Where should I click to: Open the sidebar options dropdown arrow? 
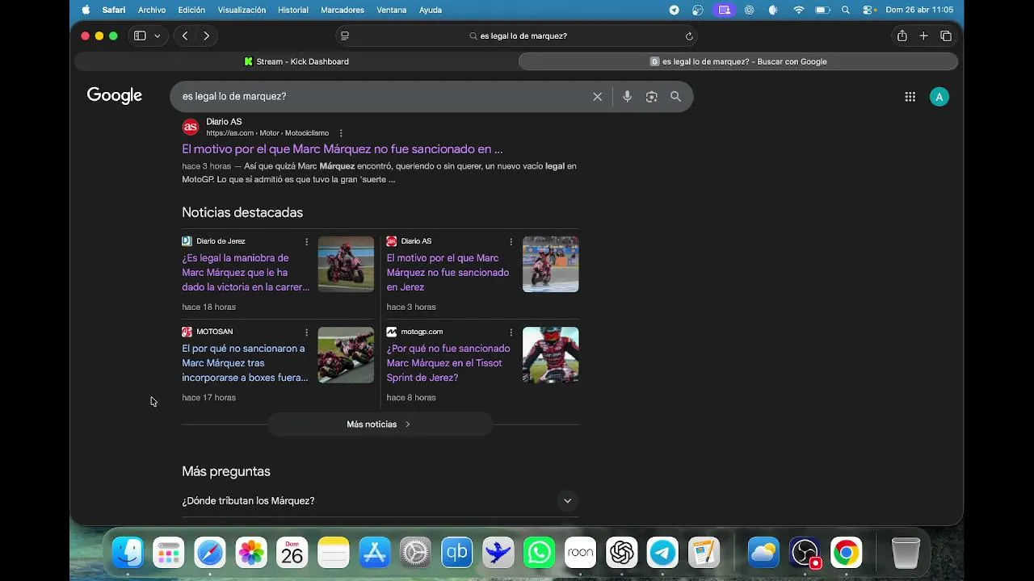[157, 36]
